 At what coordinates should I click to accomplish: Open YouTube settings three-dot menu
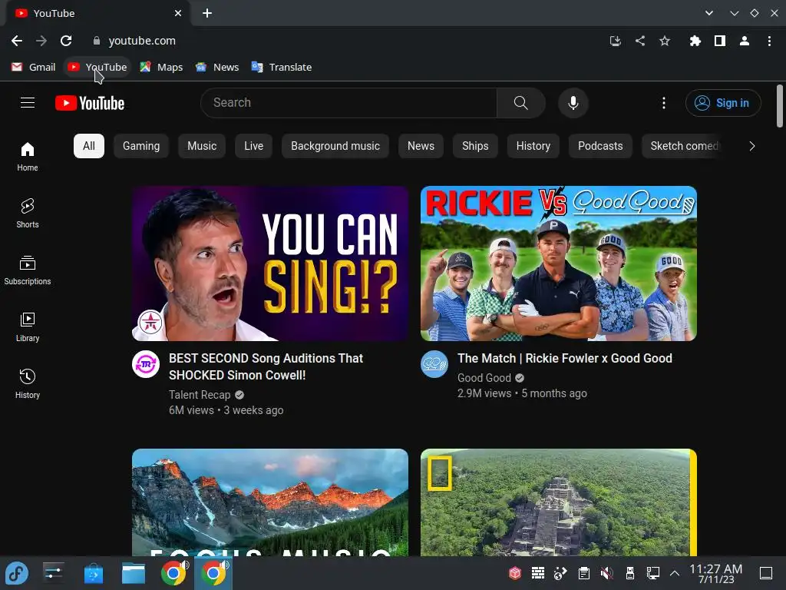coord(664,103)
